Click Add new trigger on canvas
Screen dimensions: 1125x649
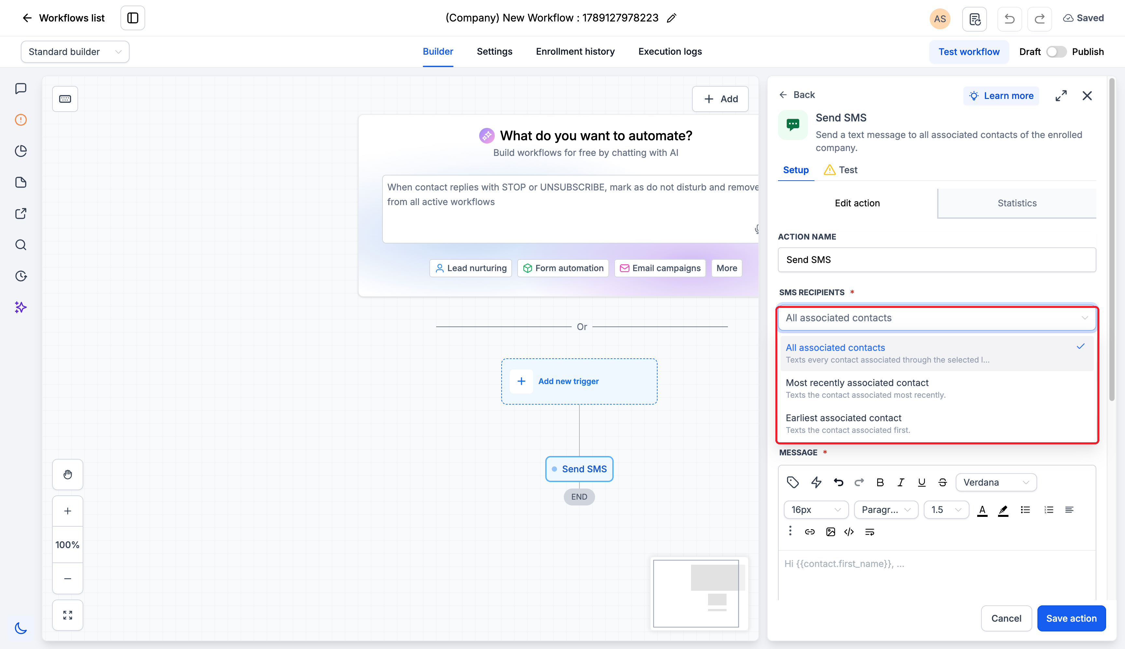pos(579,381)
